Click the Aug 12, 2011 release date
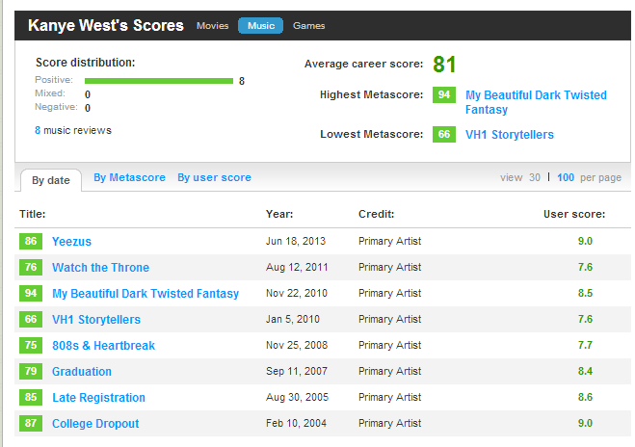The height and width of the screenshot is (447, 635). pos(297,267)
